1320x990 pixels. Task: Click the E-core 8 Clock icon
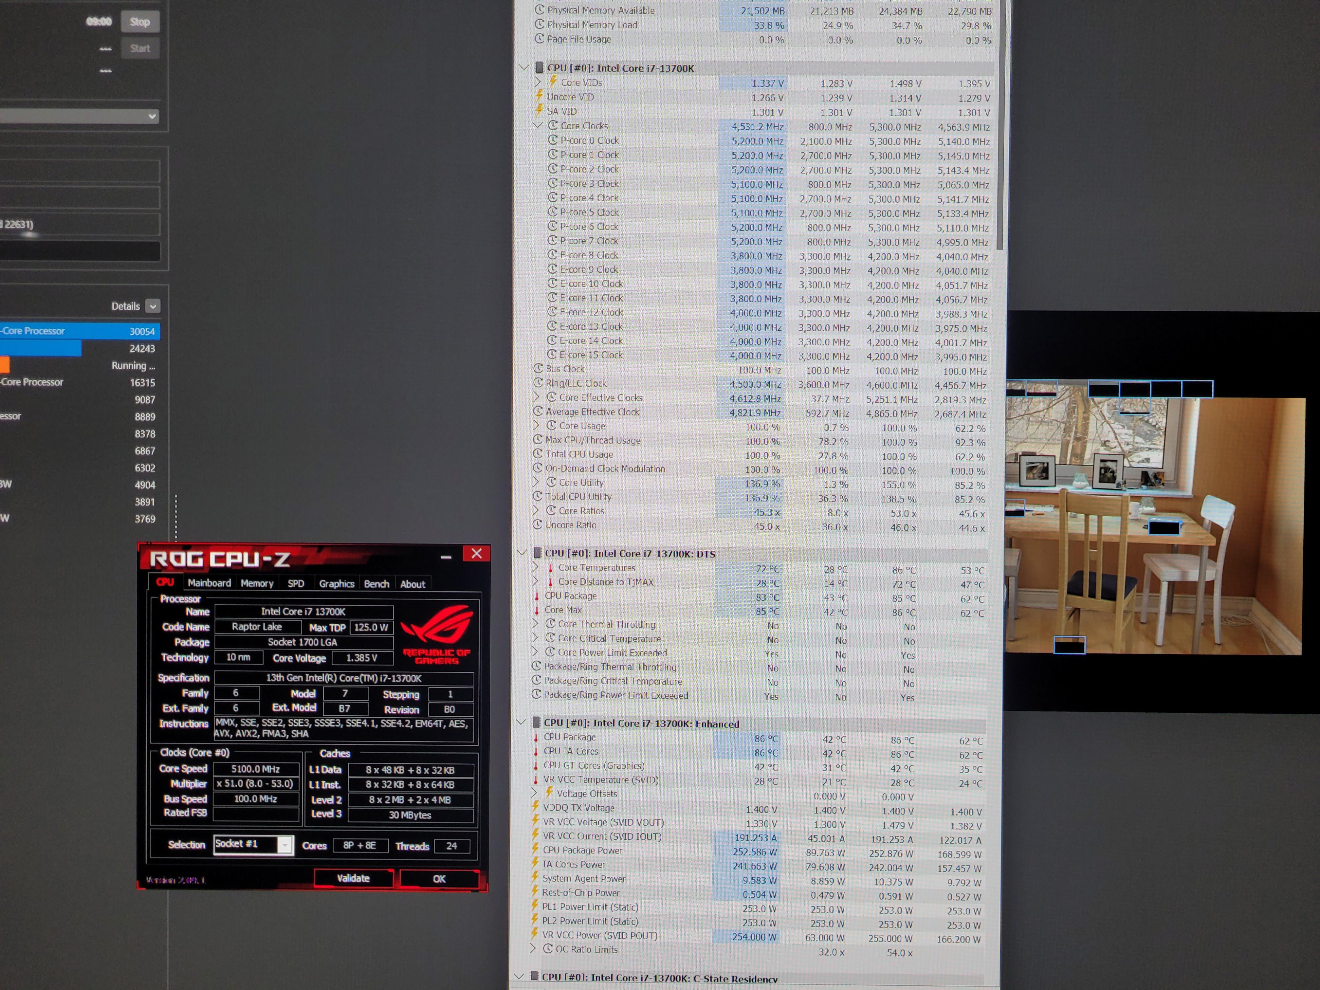tap(553, 255)
